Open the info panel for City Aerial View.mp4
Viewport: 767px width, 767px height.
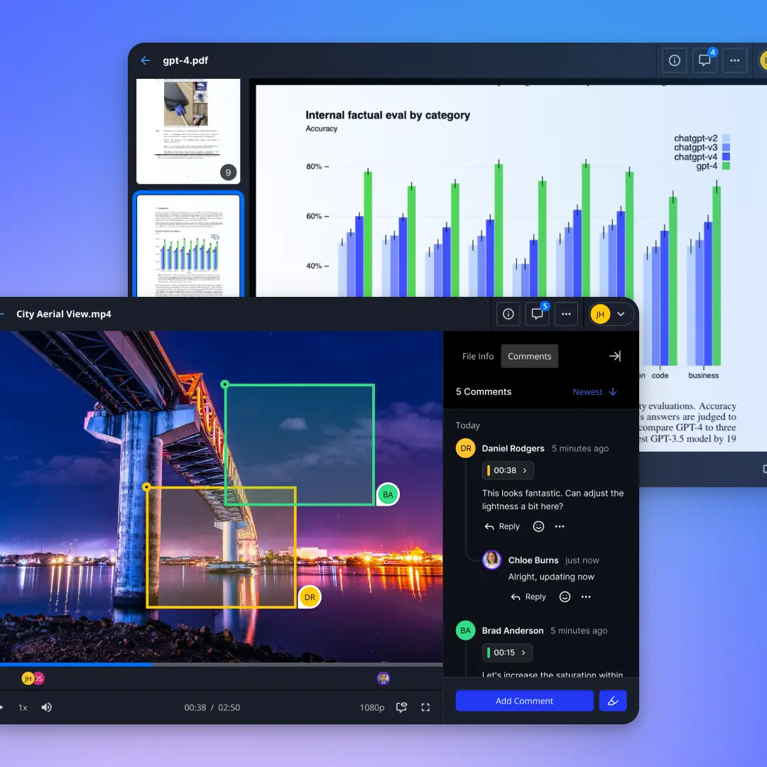508,313
